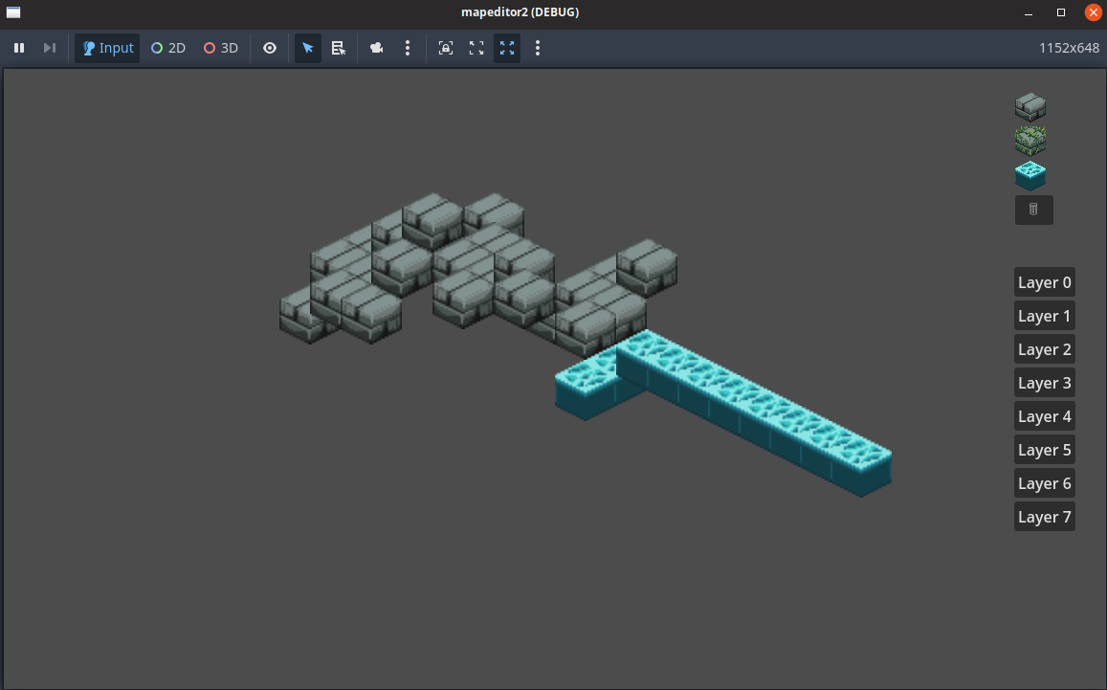The image size is (1107, 690).
Task: Open embedding options three-dot menu
Action: [x=538, y=48]
